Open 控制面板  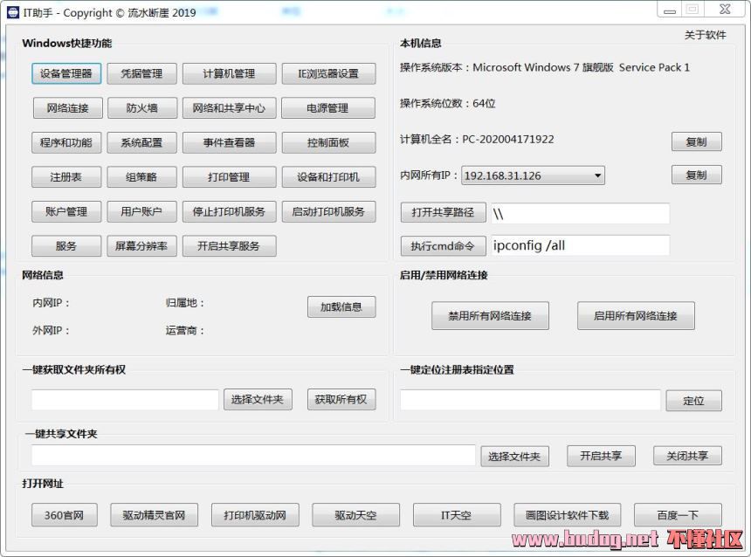pyautogui.click(x=328, y=142)
